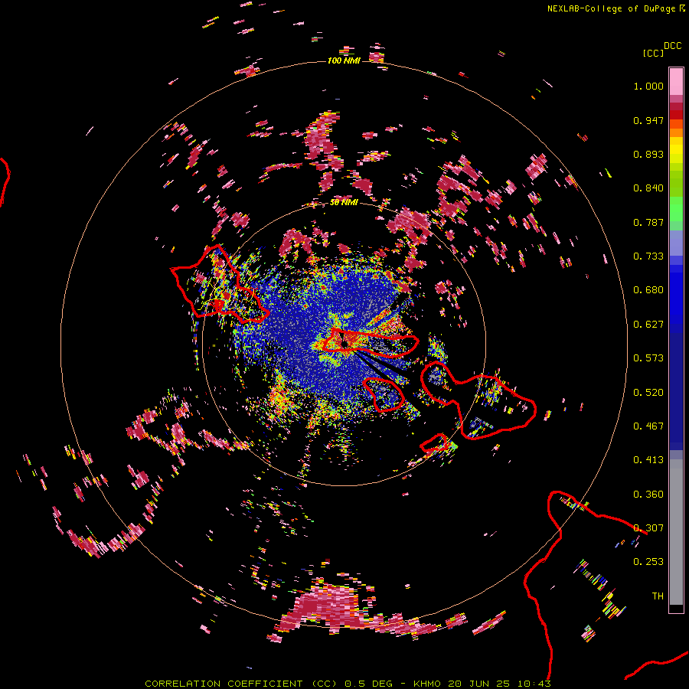Screen dimensions: 689x689
Task: Click the 0.360 legend value
Action: point(648,495)
